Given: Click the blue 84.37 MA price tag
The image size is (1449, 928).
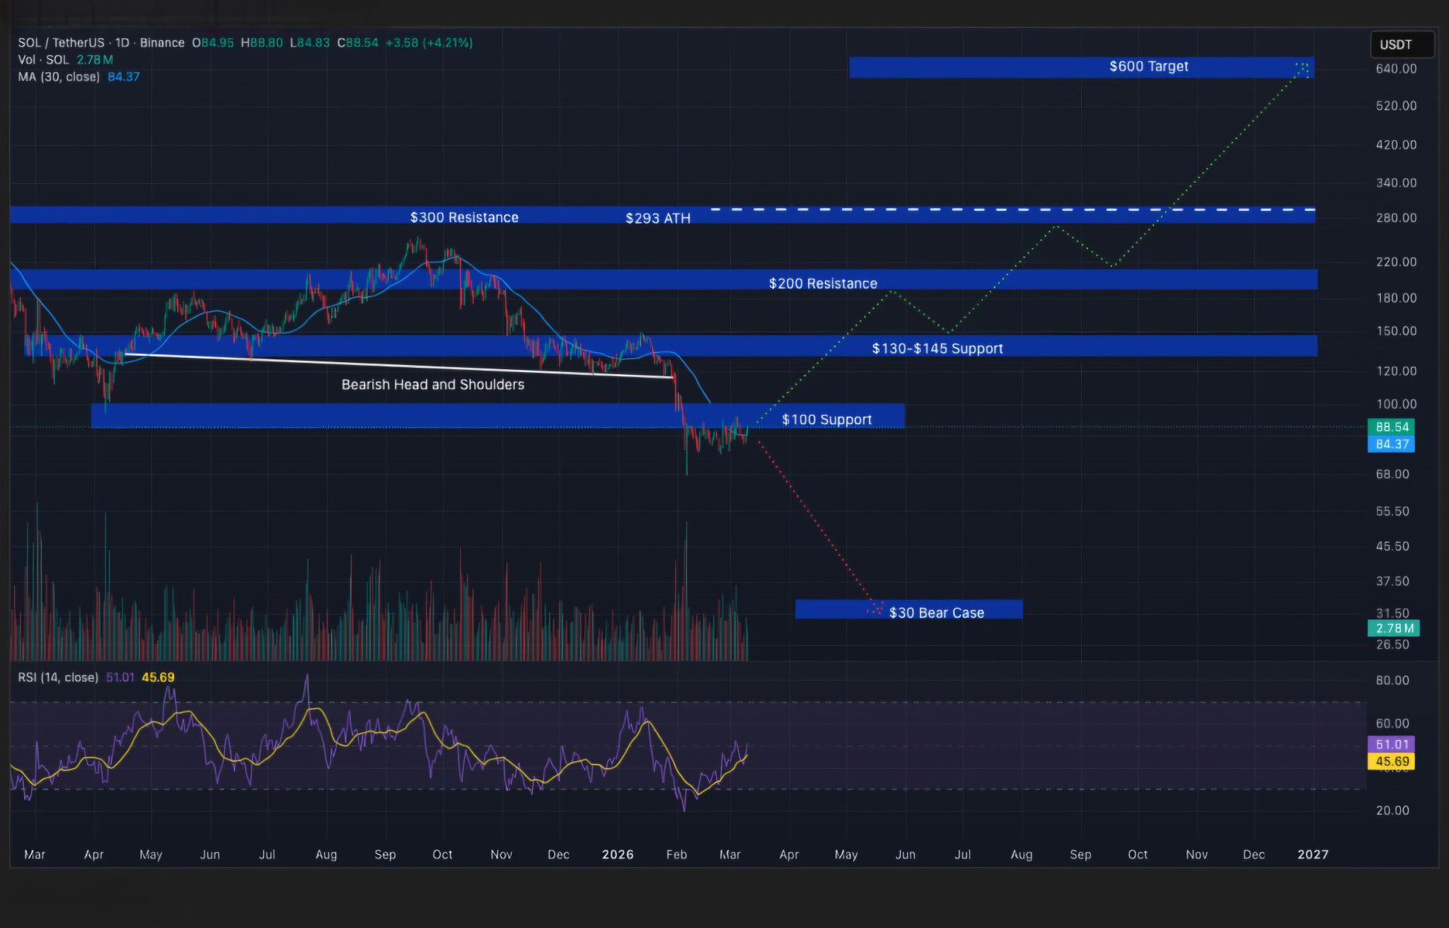Looking at the screenshot, I should tap(1392, 444).
